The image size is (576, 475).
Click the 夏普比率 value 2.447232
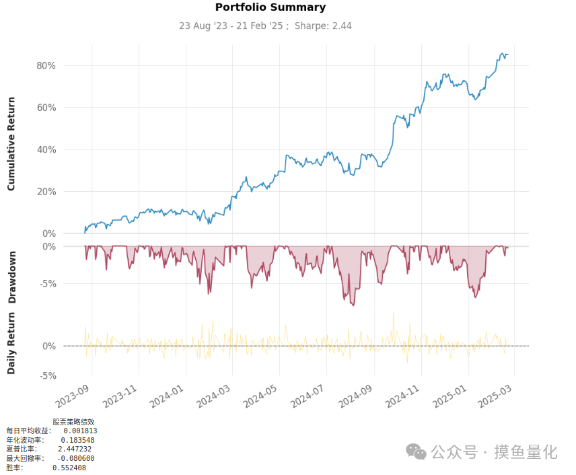(x=75, y=449)
